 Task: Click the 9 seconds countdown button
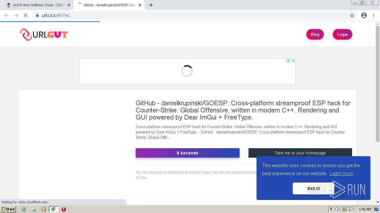pos(188,153)
